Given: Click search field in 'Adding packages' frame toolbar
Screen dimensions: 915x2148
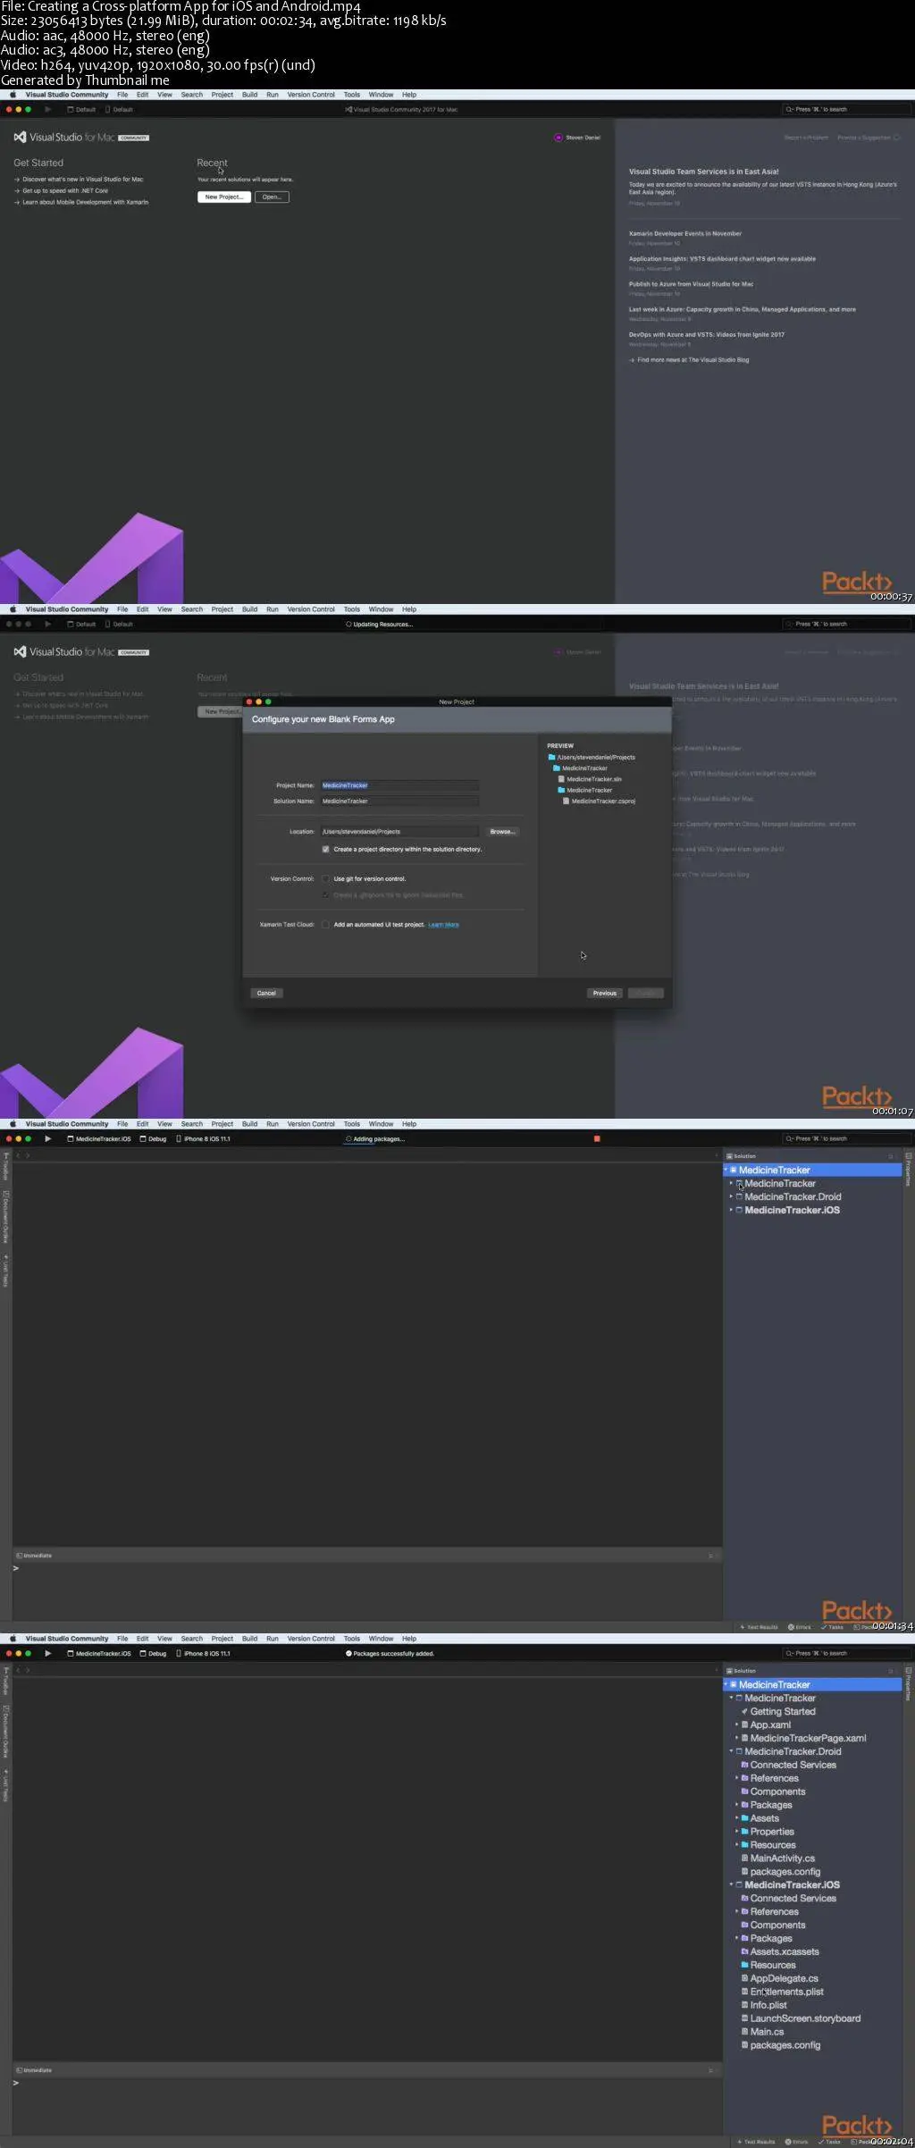Looking at the screenshot, I should [845, 1138].
